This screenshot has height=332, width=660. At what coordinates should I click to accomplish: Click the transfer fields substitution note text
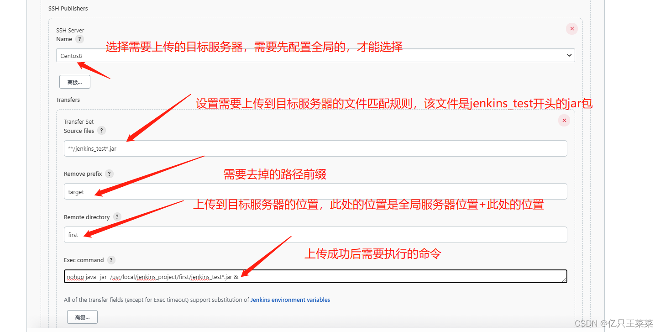click(x=197, y=300)
